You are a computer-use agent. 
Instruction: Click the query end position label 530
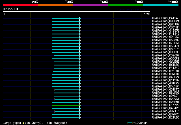pos(146,14)
